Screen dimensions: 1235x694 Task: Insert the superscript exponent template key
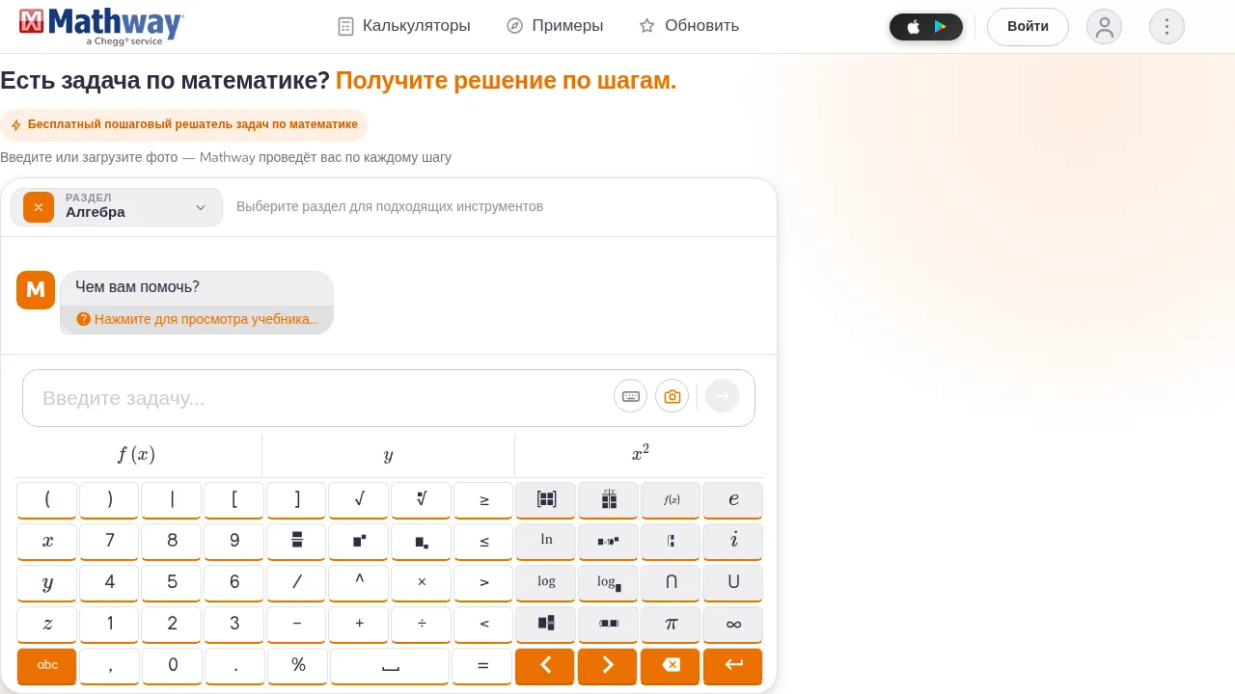360,542
